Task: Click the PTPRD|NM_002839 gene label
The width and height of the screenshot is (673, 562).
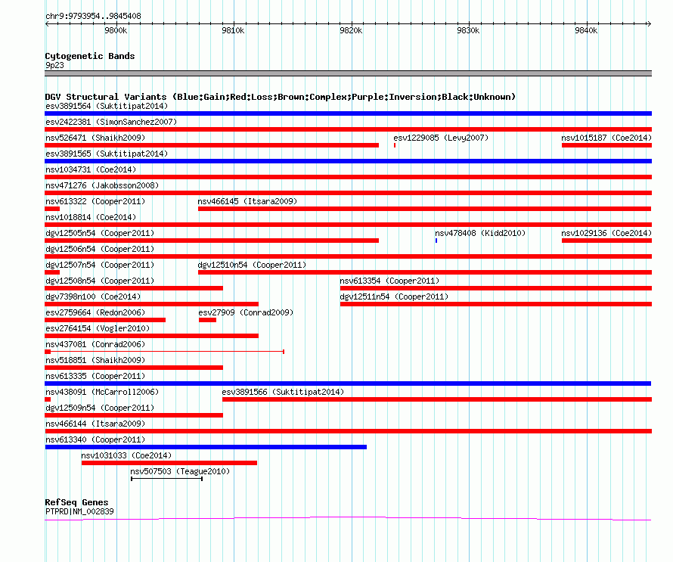Action: pyautogui.click(x=79, y=511)
